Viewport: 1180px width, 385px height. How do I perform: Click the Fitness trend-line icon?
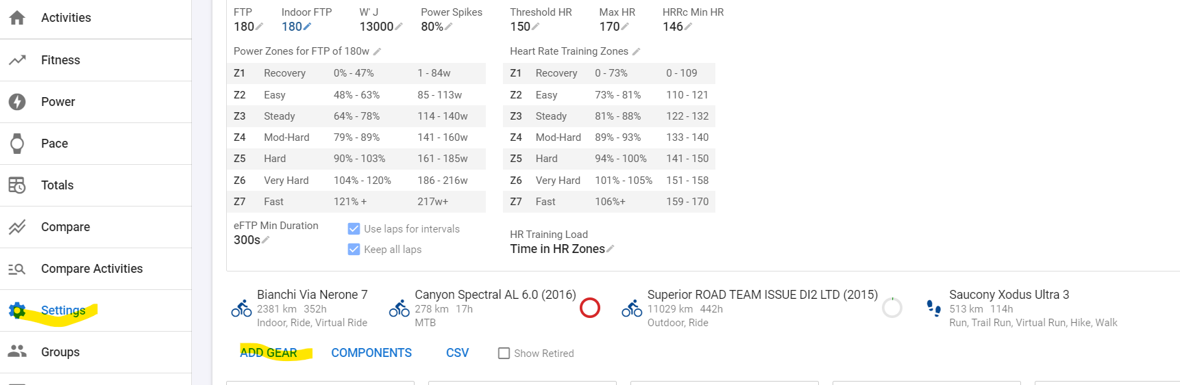coord(17,60)
